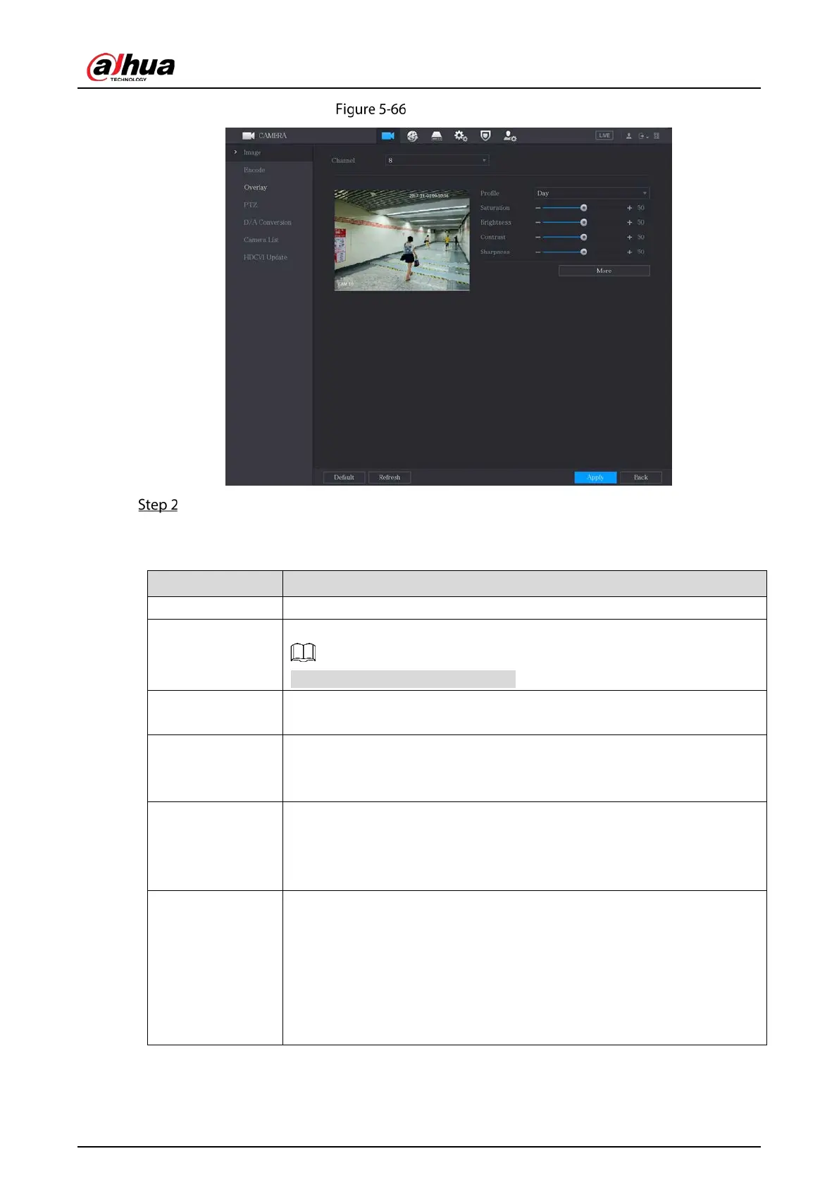This screenshot has width=839, height=1187.
Task: Select Image in the sidebar
Action: (x=252, y=152)
